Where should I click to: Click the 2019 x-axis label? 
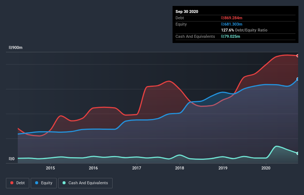pyautogui.click(x=223, y=168)
